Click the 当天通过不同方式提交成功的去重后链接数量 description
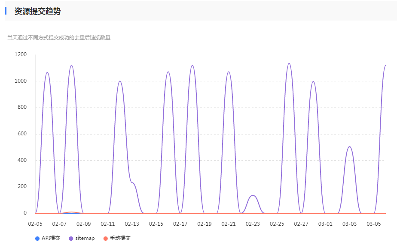397x242 pixels. coord(59,38)
